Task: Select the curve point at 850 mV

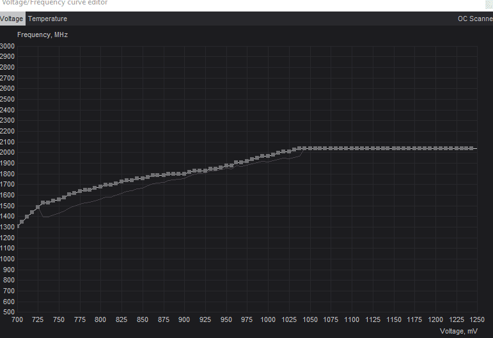Action: 143,178
